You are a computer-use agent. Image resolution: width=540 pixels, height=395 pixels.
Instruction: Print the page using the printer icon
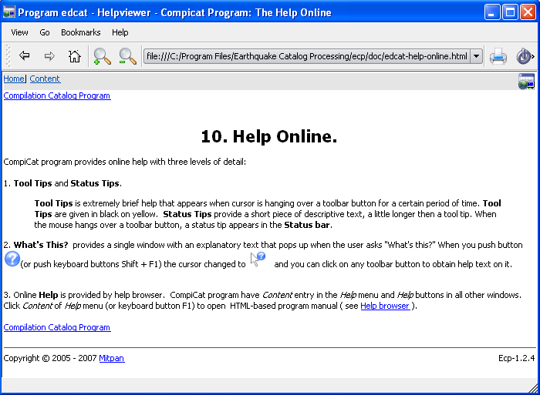click(498, 56)
